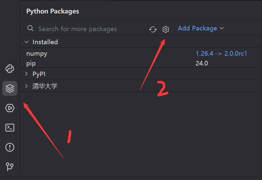Open the Terminal tool window
262x180 pixels.
10,128
